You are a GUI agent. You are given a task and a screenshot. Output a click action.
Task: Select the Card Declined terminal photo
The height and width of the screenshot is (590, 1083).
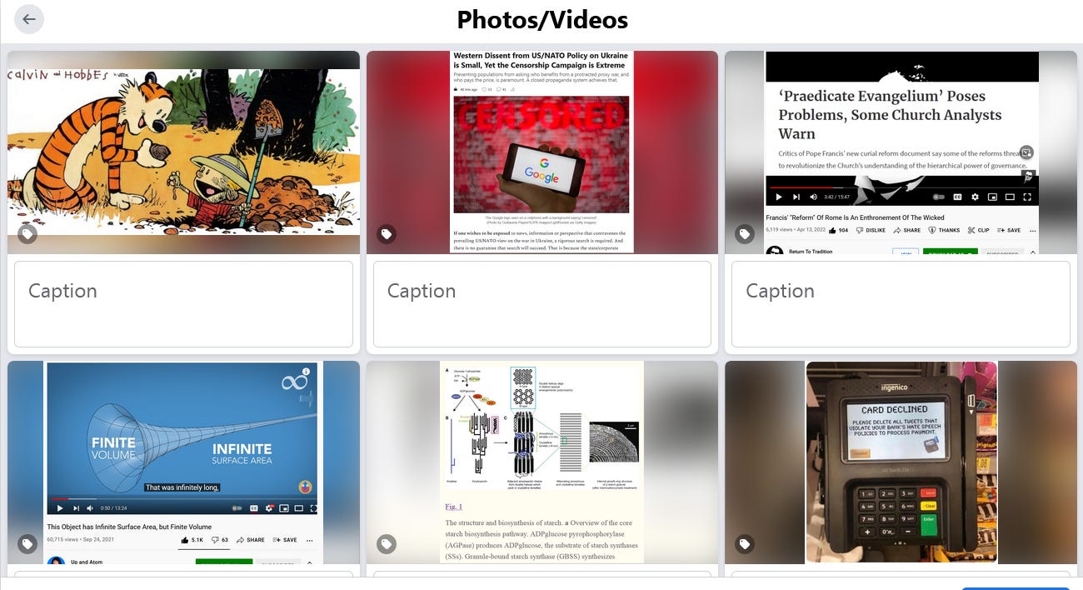click(x=901, y=462)
